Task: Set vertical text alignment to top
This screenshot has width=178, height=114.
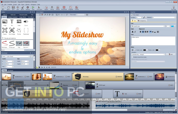Action: [x=151, y=32]
